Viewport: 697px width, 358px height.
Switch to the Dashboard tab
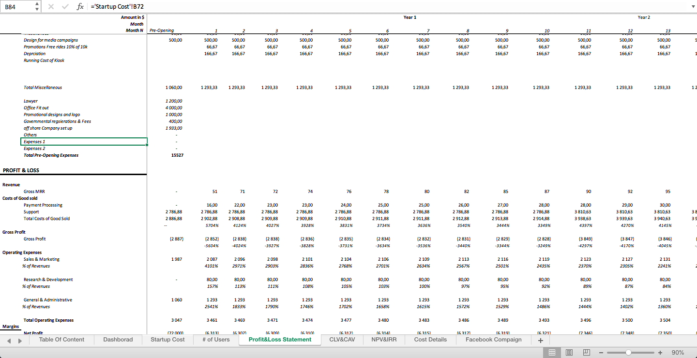[x=118, y=340]
